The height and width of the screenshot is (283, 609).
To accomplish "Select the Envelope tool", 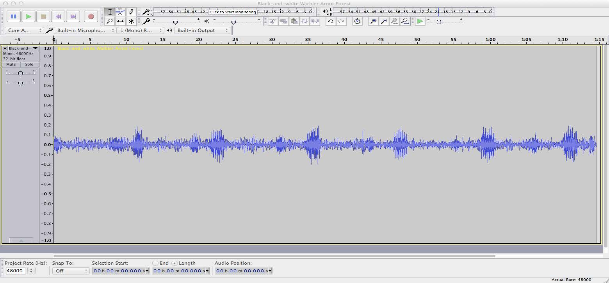I will pos(120,12).
